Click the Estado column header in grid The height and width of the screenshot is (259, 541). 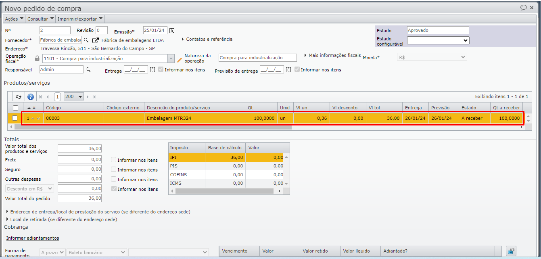tap(474, 108)
